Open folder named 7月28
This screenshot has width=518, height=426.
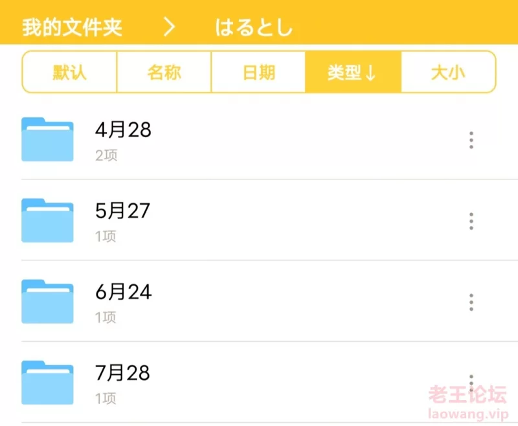tap(122, 373)
